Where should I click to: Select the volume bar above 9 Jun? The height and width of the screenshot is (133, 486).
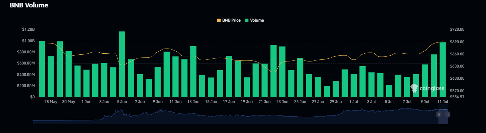pos(157,82)
